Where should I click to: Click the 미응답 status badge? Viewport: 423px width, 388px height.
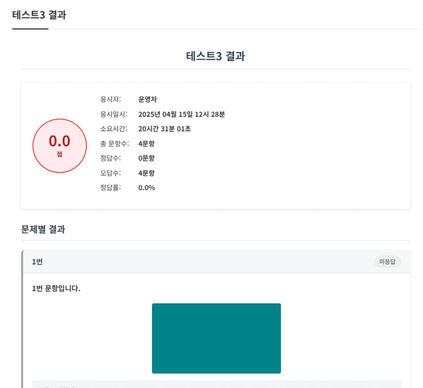tap(387, 262)
